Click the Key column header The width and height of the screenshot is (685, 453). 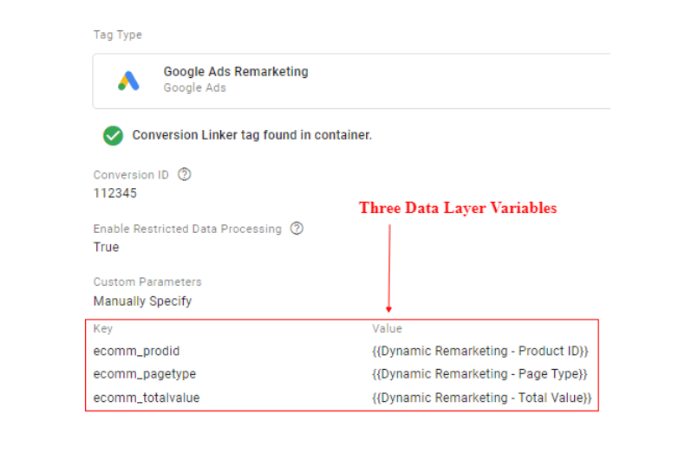103,329
